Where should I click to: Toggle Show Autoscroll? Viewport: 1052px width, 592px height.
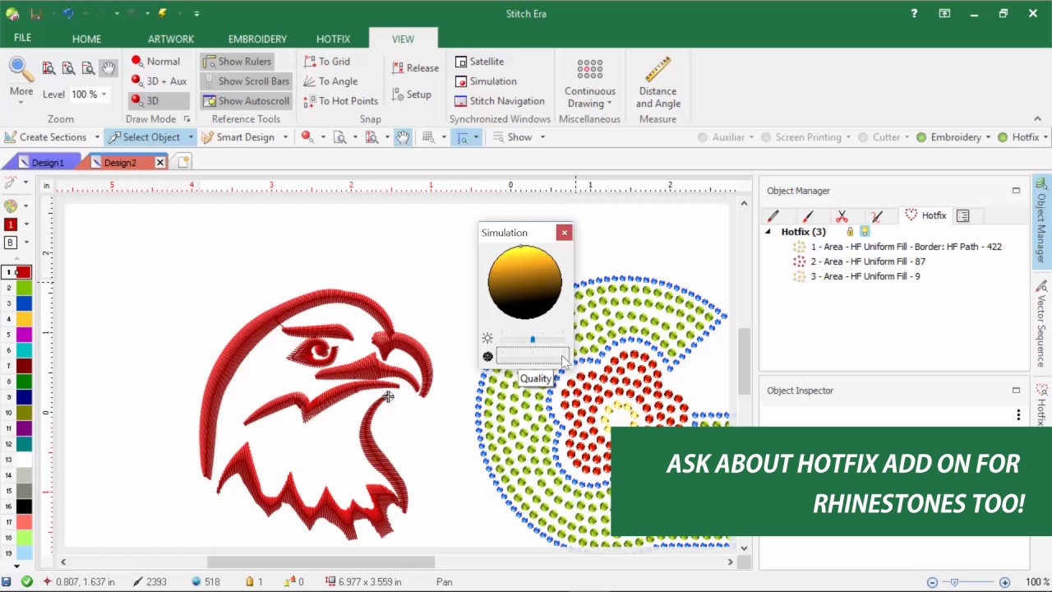pyautogui.click(x=246, y=101)
